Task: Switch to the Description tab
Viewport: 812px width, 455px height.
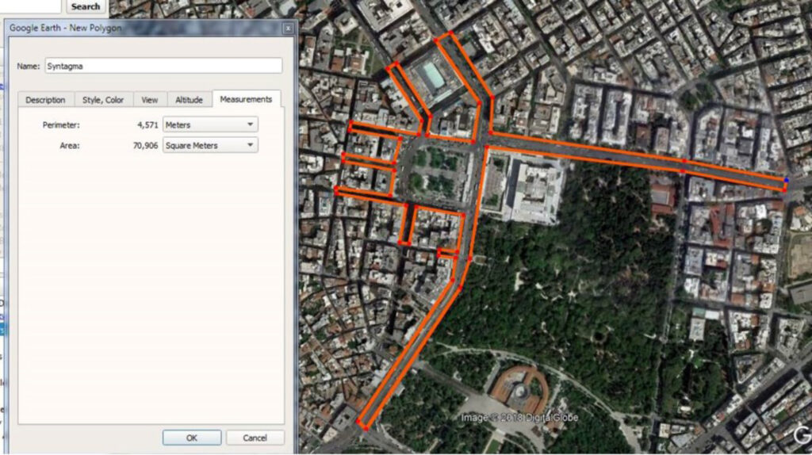Action: [x=45, y=100]
